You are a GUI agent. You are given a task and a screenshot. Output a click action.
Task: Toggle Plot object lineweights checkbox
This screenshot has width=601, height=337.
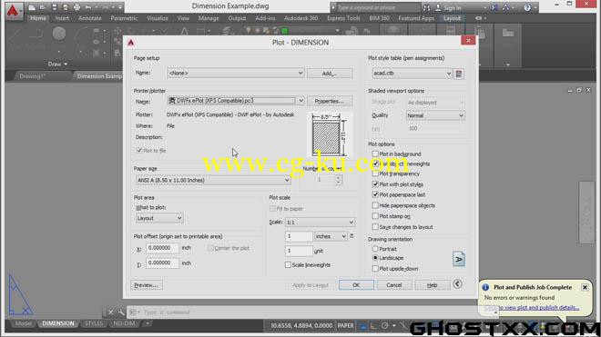tap(375, 164)
